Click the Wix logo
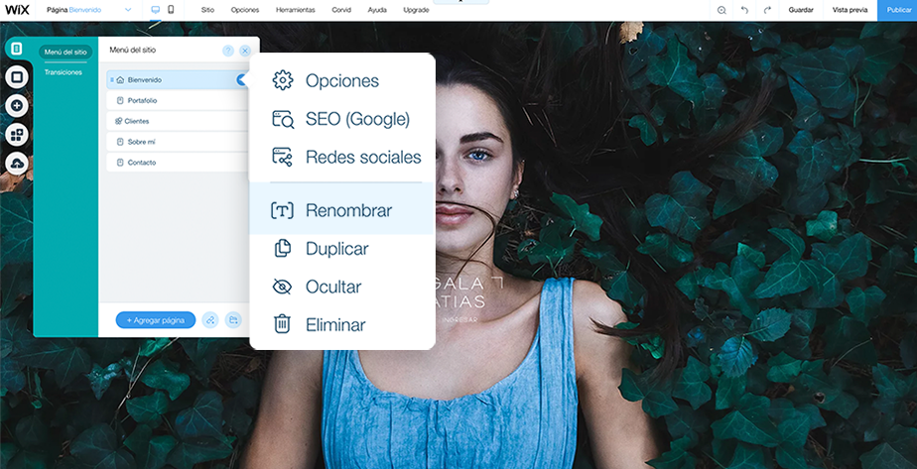 [x=17, y=9]
